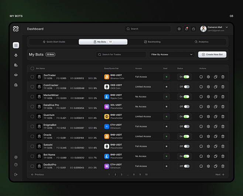Screen dimensions: 243x196
Task: Switch to the Analytics tab
Action: (x=202, y=42)
